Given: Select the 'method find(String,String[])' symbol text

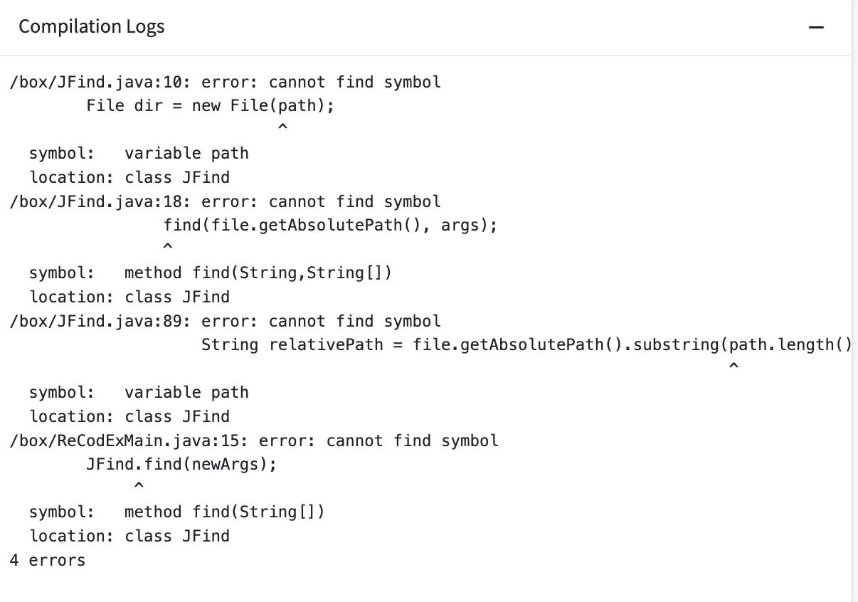Looking at the screenshot, I should (258, 273).
